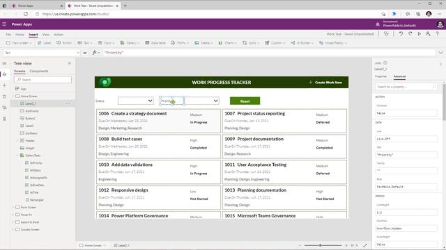Open the Media icon in left rail
This screenshot has height=250, width=446.
pos(4,108)
